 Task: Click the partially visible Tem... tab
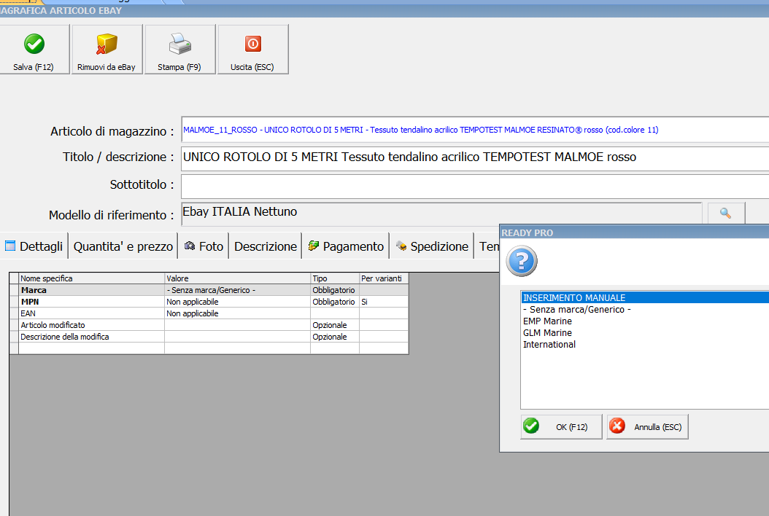point(487,246)
